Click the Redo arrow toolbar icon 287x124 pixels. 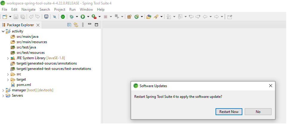click(38, 17)
